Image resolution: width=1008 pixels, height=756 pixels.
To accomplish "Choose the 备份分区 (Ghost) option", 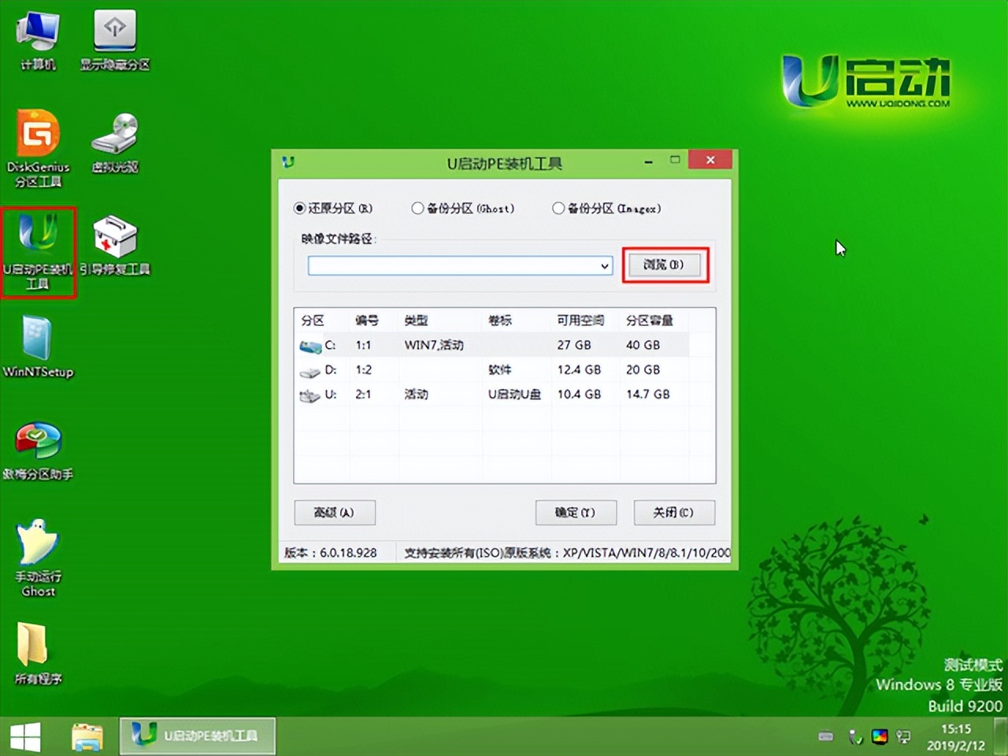I will (x=417, y=207).
